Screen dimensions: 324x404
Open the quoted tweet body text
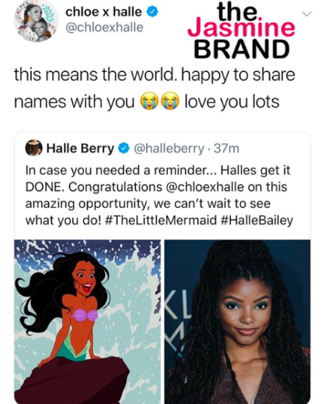coord(159,195)
